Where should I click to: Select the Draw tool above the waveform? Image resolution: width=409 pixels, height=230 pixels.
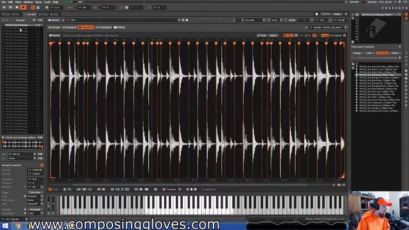coord(261,36)
